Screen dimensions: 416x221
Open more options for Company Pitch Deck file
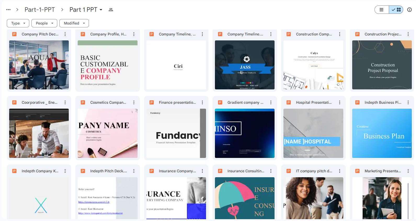coord(65,34)
